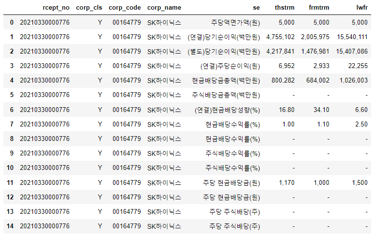
Task: Click the value 6,952
Action: click(x=287, y=66)
